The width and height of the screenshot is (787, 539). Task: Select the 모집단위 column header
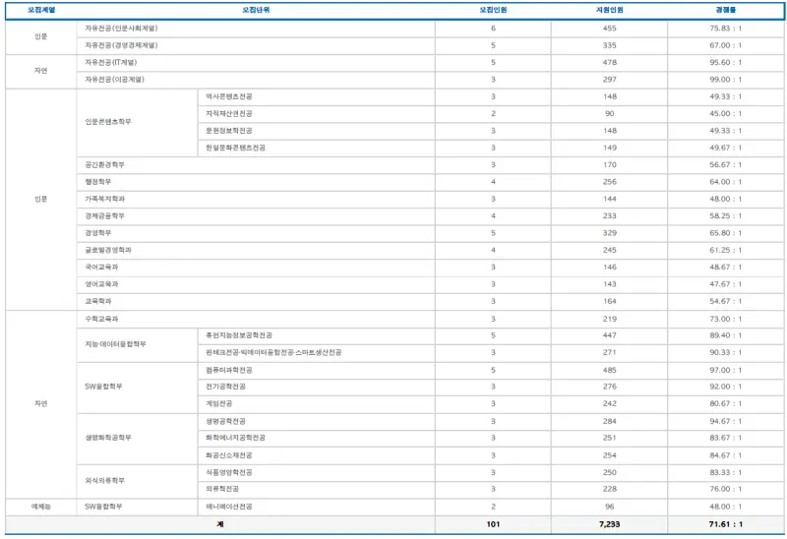[x=256, y=10]
